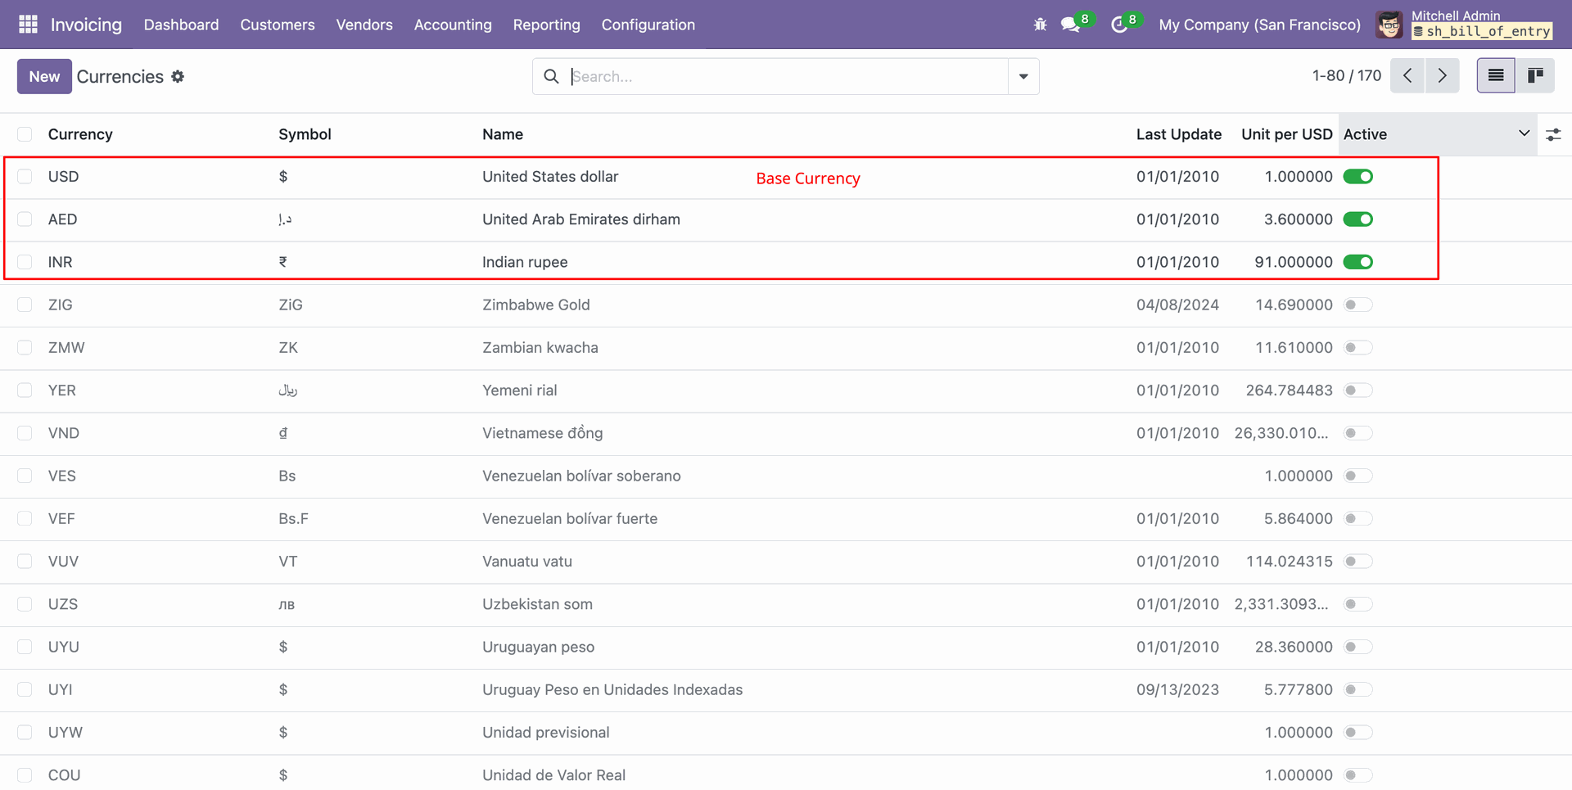Viewport: 1572px width, 790px height.
Task: Open the Currencies gear actions menu
Action: [178, 76]
